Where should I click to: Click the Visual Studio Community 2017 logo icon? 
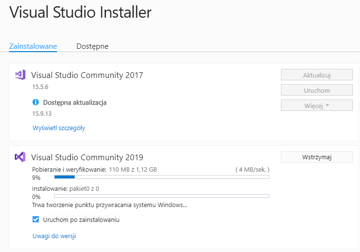tap(20, 75)
